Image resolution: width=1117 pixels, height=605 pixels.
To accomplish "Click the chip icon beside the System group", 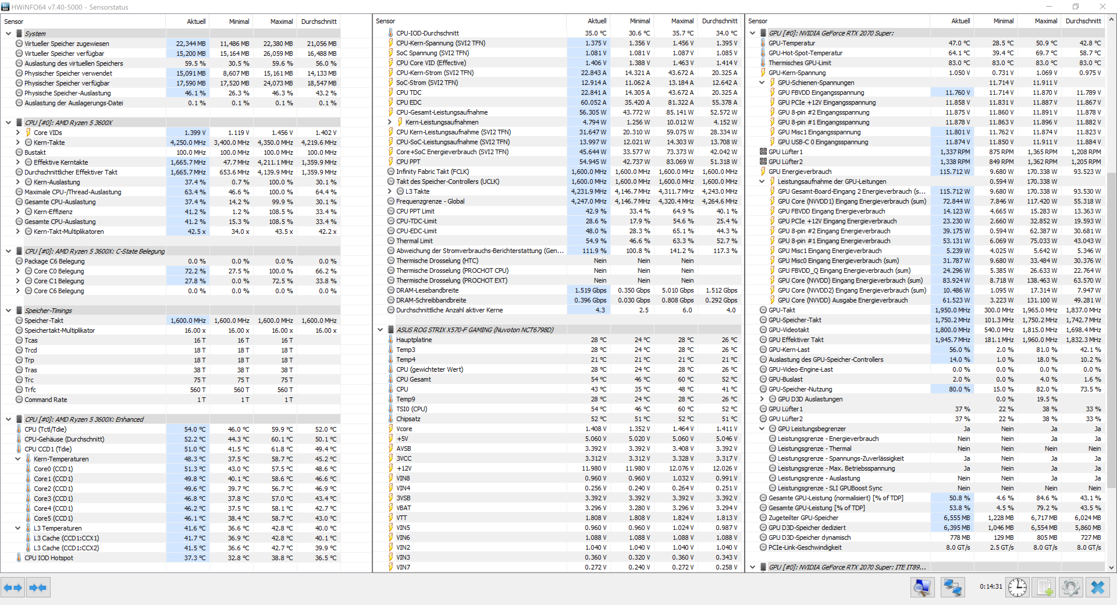I will coord(19,33).
